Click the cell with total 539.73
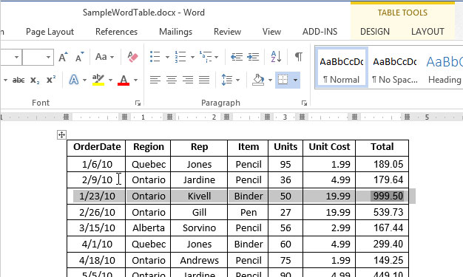The image size is (463, 277). pos(382,212)
